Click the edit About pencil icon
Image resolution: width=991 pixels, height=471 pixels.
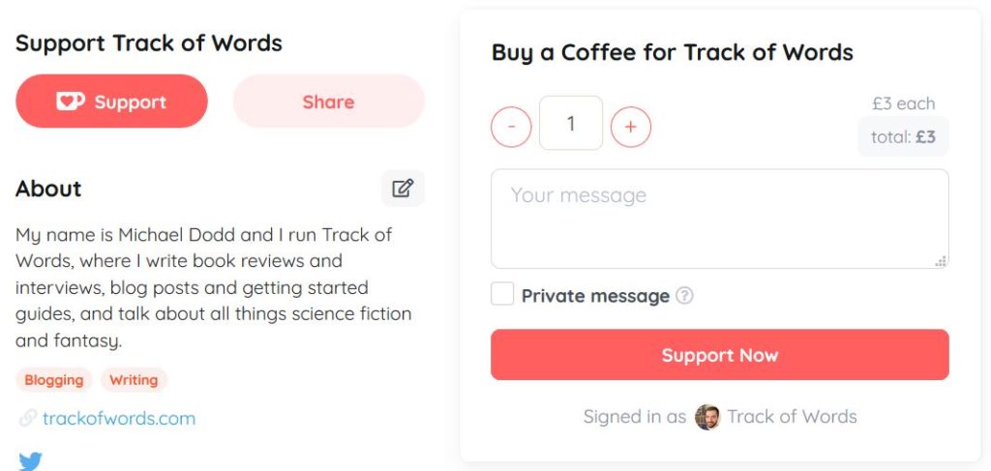point(403,189)
